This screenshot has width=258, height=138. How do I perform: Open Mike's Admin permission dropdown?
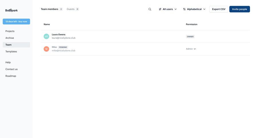click(191, 49)
